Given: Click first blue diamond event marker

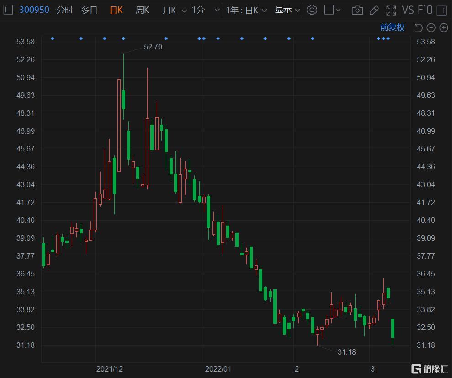Looking at the screenshot, I should coord(53,38).
